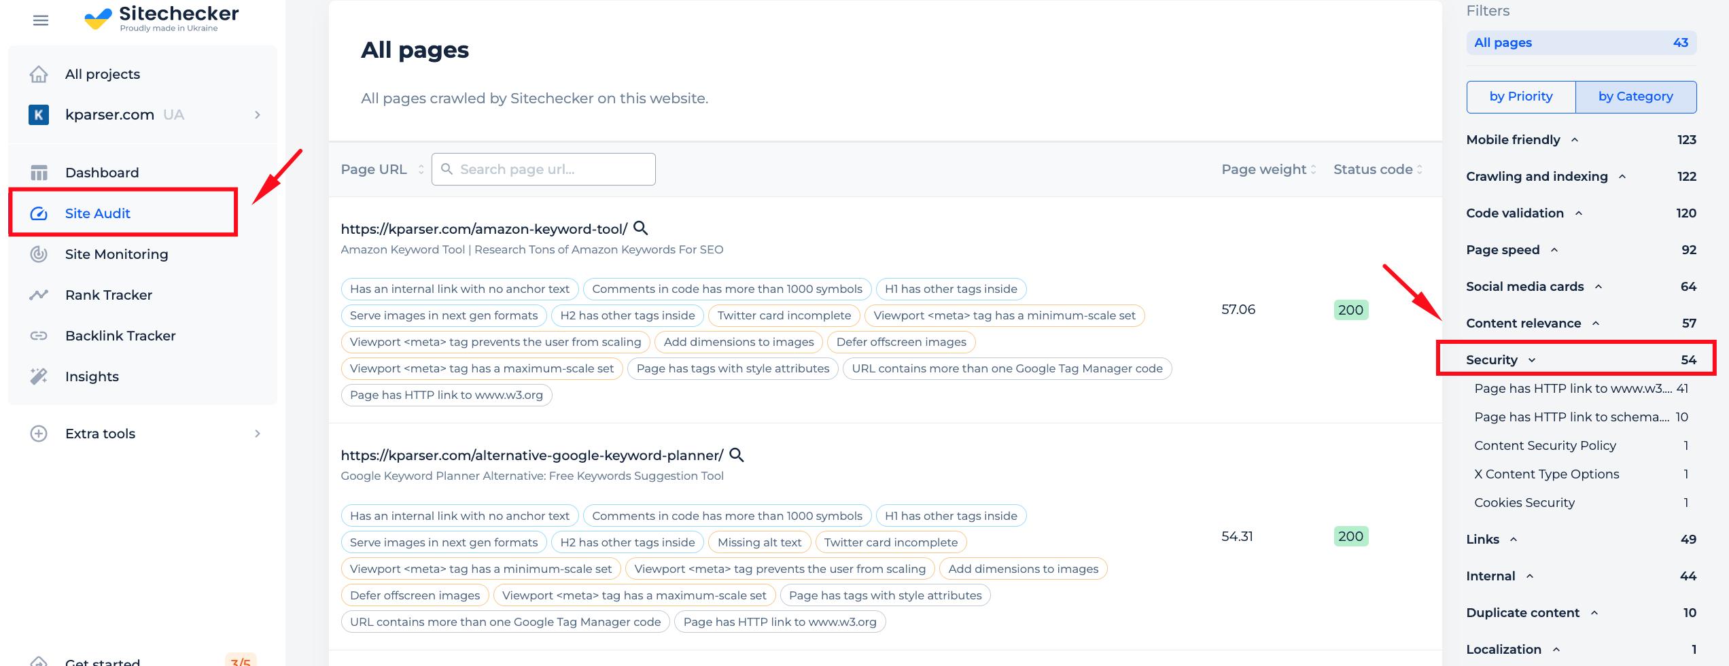1729x666 pixels.
Task: Open Site Audit in the sidebar
Action: [98, 213]
